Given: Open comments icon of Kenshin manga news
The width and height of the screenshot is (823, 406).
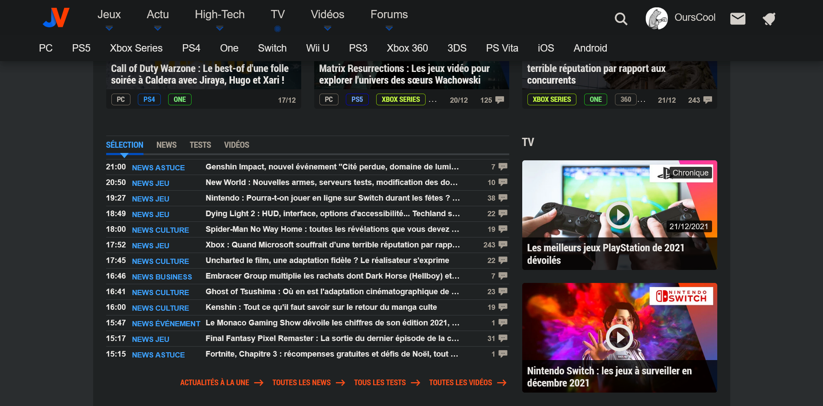Looking at the screenshot, I should [x=503, y=307].
